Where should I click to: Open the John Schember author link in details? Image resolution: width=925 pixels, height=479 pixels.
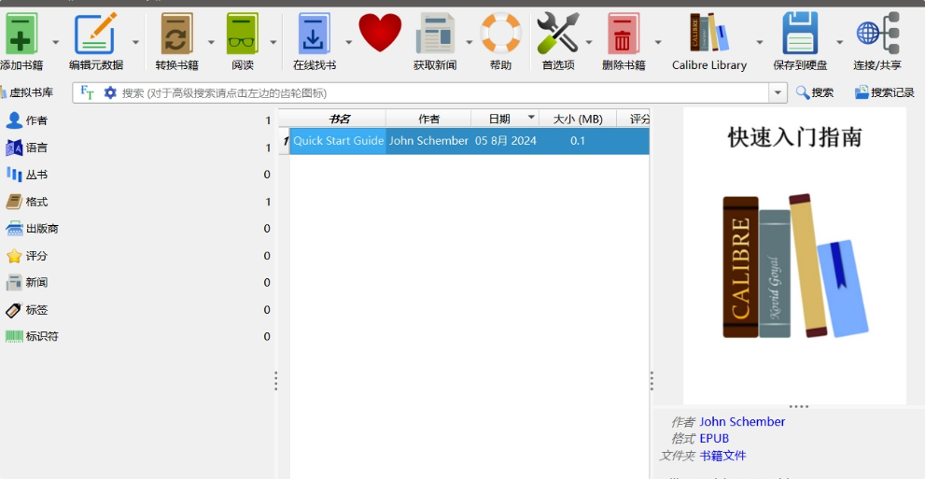[x=742, y=422]
